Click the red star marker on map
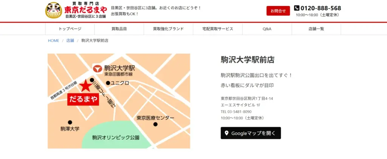Viewport: 387px width, 159px height. point(85,86)
